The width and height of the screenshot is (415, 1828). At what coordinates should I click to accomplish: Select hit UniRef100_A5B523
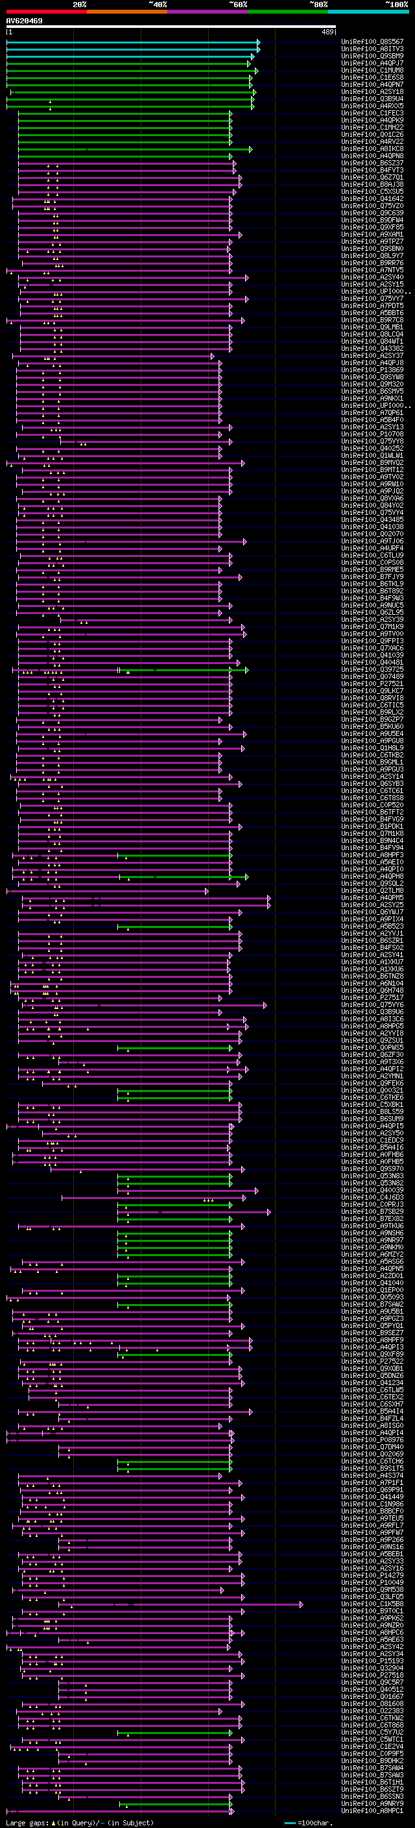click(372, 926)
